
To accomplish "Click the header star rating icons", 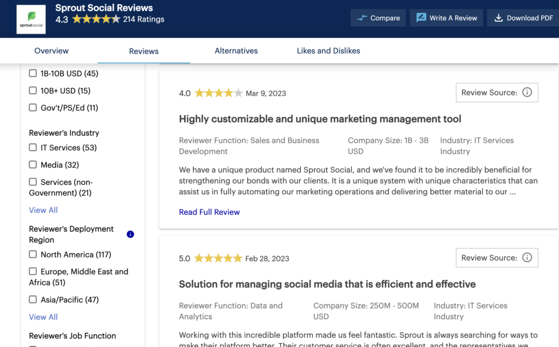I will 96,19.
